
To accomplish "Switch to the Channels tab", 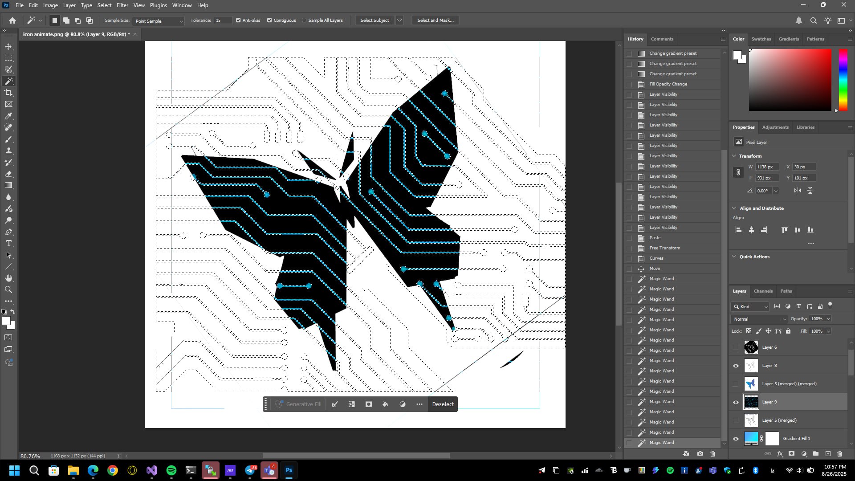I will (763, 291).
